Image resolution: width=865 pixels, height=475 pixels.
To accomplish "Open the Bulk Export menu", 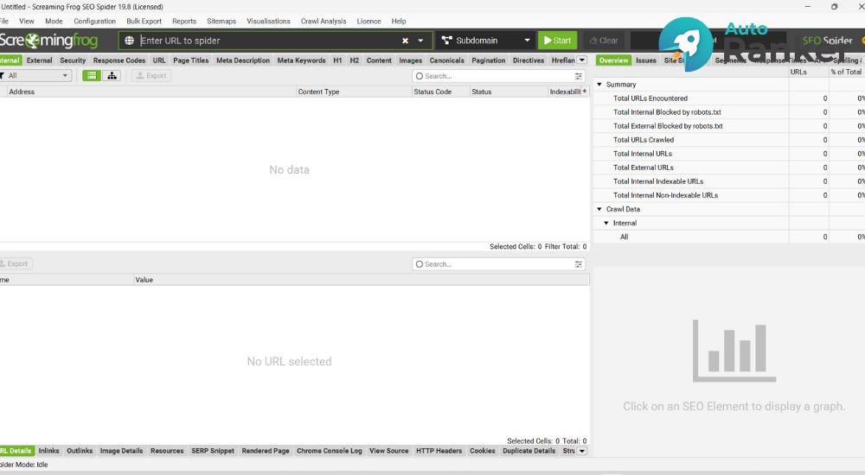I will 144,21.
